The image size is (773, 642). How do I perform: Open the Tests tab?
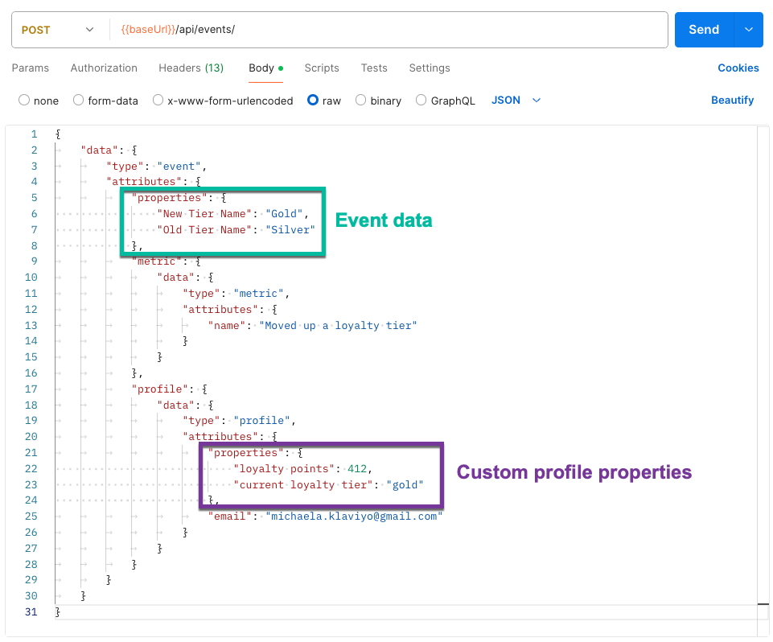pos(374,68)
